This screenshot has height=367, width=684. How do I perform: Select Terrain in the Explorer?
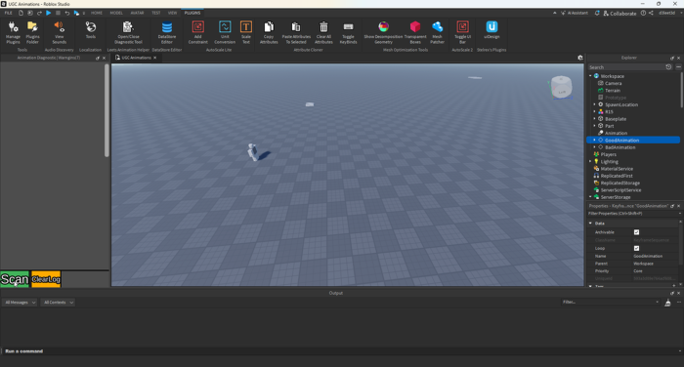tap(613, 90)
